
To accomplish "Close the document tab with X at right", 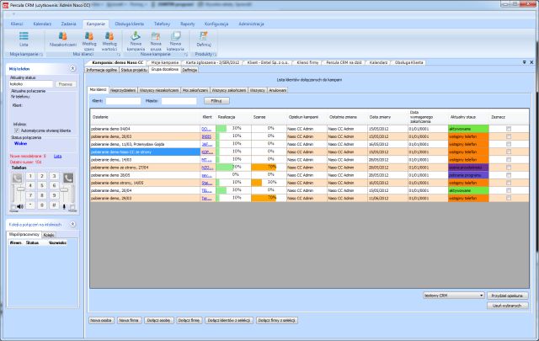I will 531,62.
